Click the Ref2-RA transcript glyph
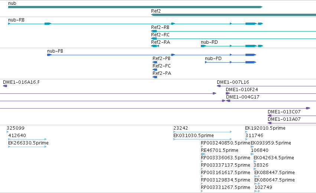 155,46
